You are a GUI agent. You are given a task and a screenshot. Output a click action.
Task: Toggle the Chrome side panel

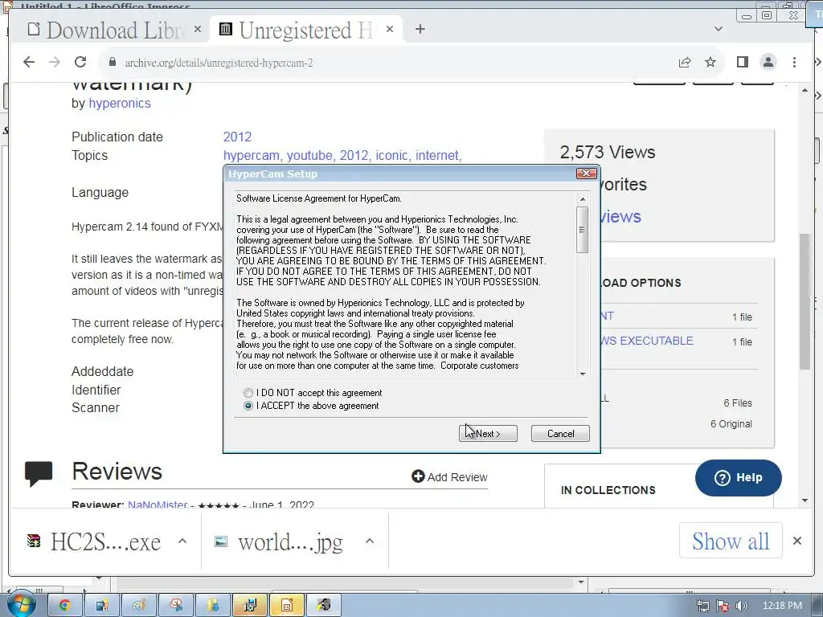(742, 62)
